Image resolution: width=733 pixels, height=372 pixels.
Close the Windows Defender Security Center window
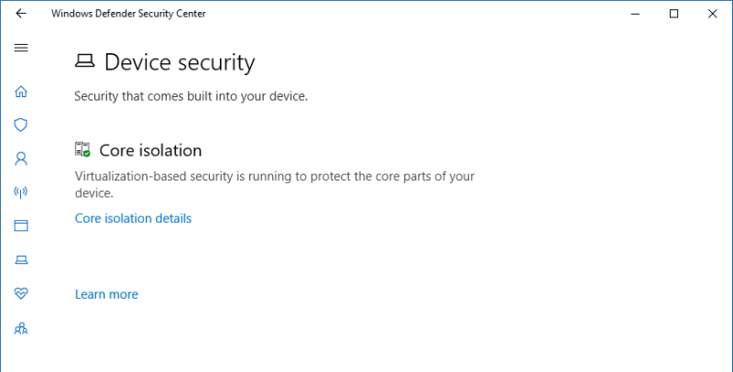713,14
